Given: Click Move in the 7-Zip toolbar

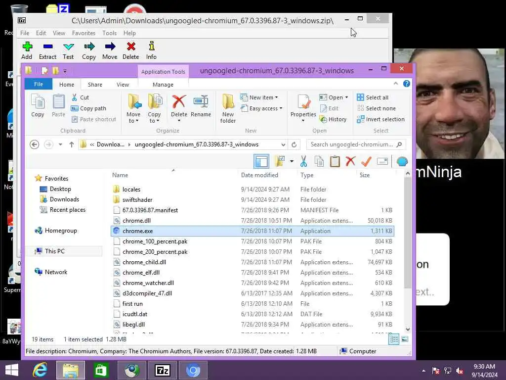Looking at the screenshot, I should tap(110, 50).
